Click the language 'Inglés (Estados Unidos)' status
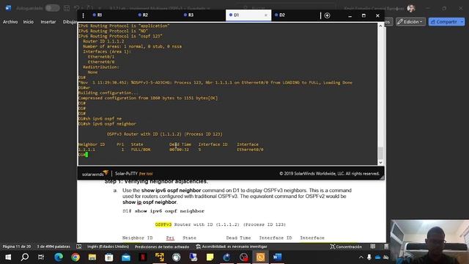Viewport: 469px width, 264px height. pyautogui.click(x=108, y=246)
